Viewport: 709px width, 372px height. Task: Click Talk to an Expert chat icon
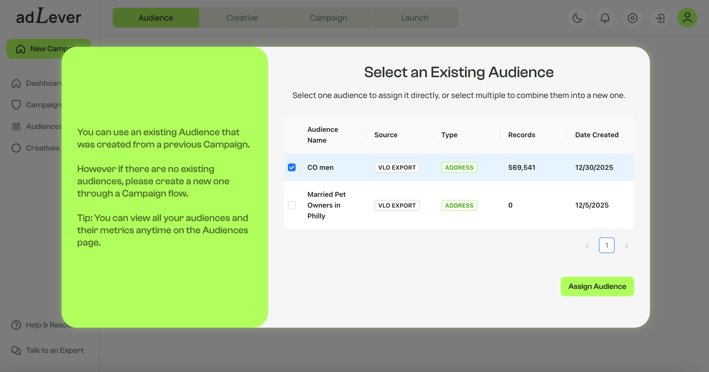tap(16, 350)
